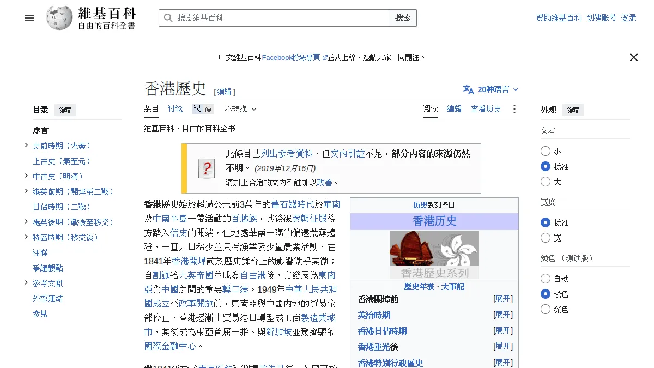Click the language translation icon

[x=468, y=89]
